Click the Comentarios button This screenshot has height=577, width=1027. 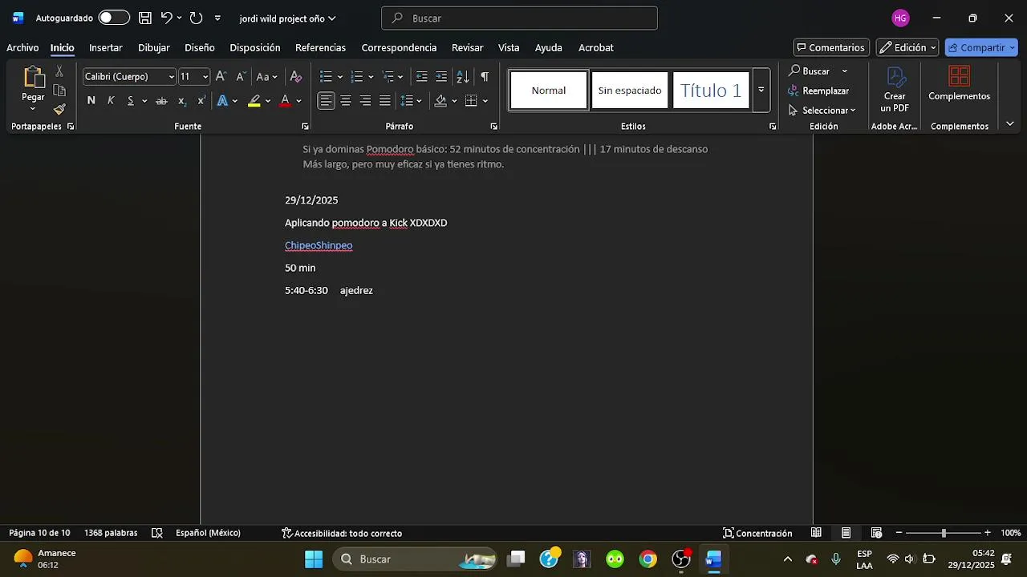click(x=831, y=47)
